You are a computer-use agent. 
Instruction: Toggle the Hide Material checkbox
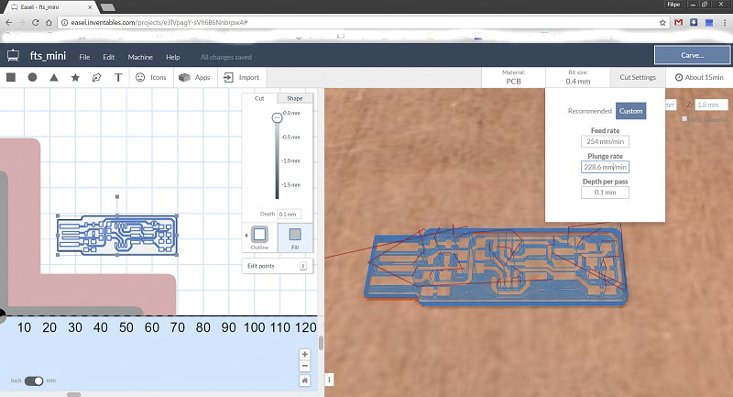[x=684, y=119]
